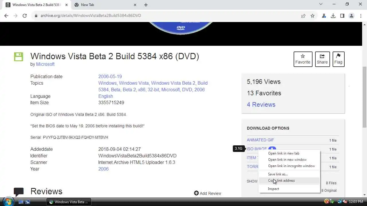Click the Add Review plus icon
The height and width of the screenshot is (206, 367).
click(196, 193)
